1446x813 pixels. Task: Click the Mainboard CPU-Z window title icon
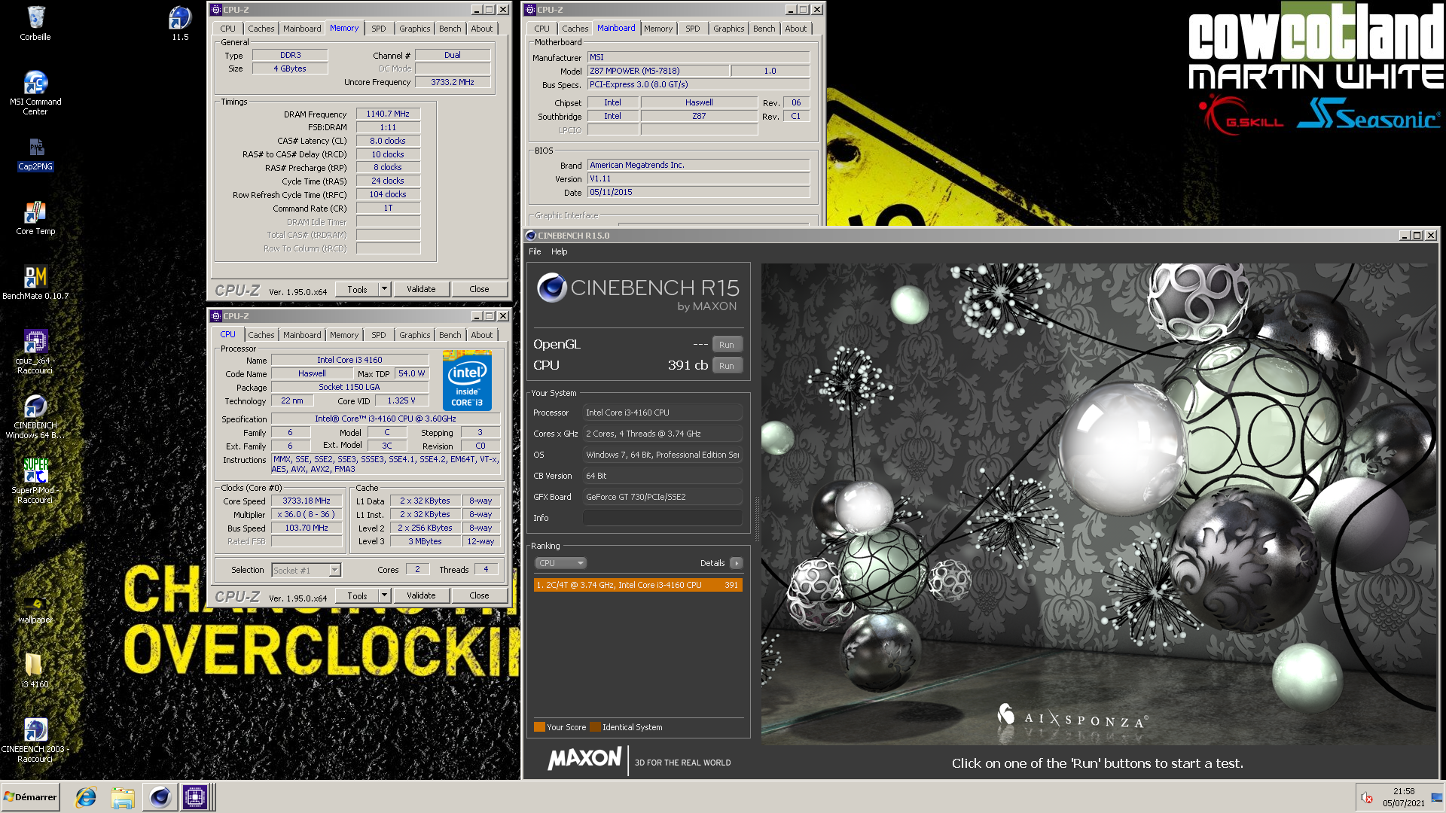530,10
